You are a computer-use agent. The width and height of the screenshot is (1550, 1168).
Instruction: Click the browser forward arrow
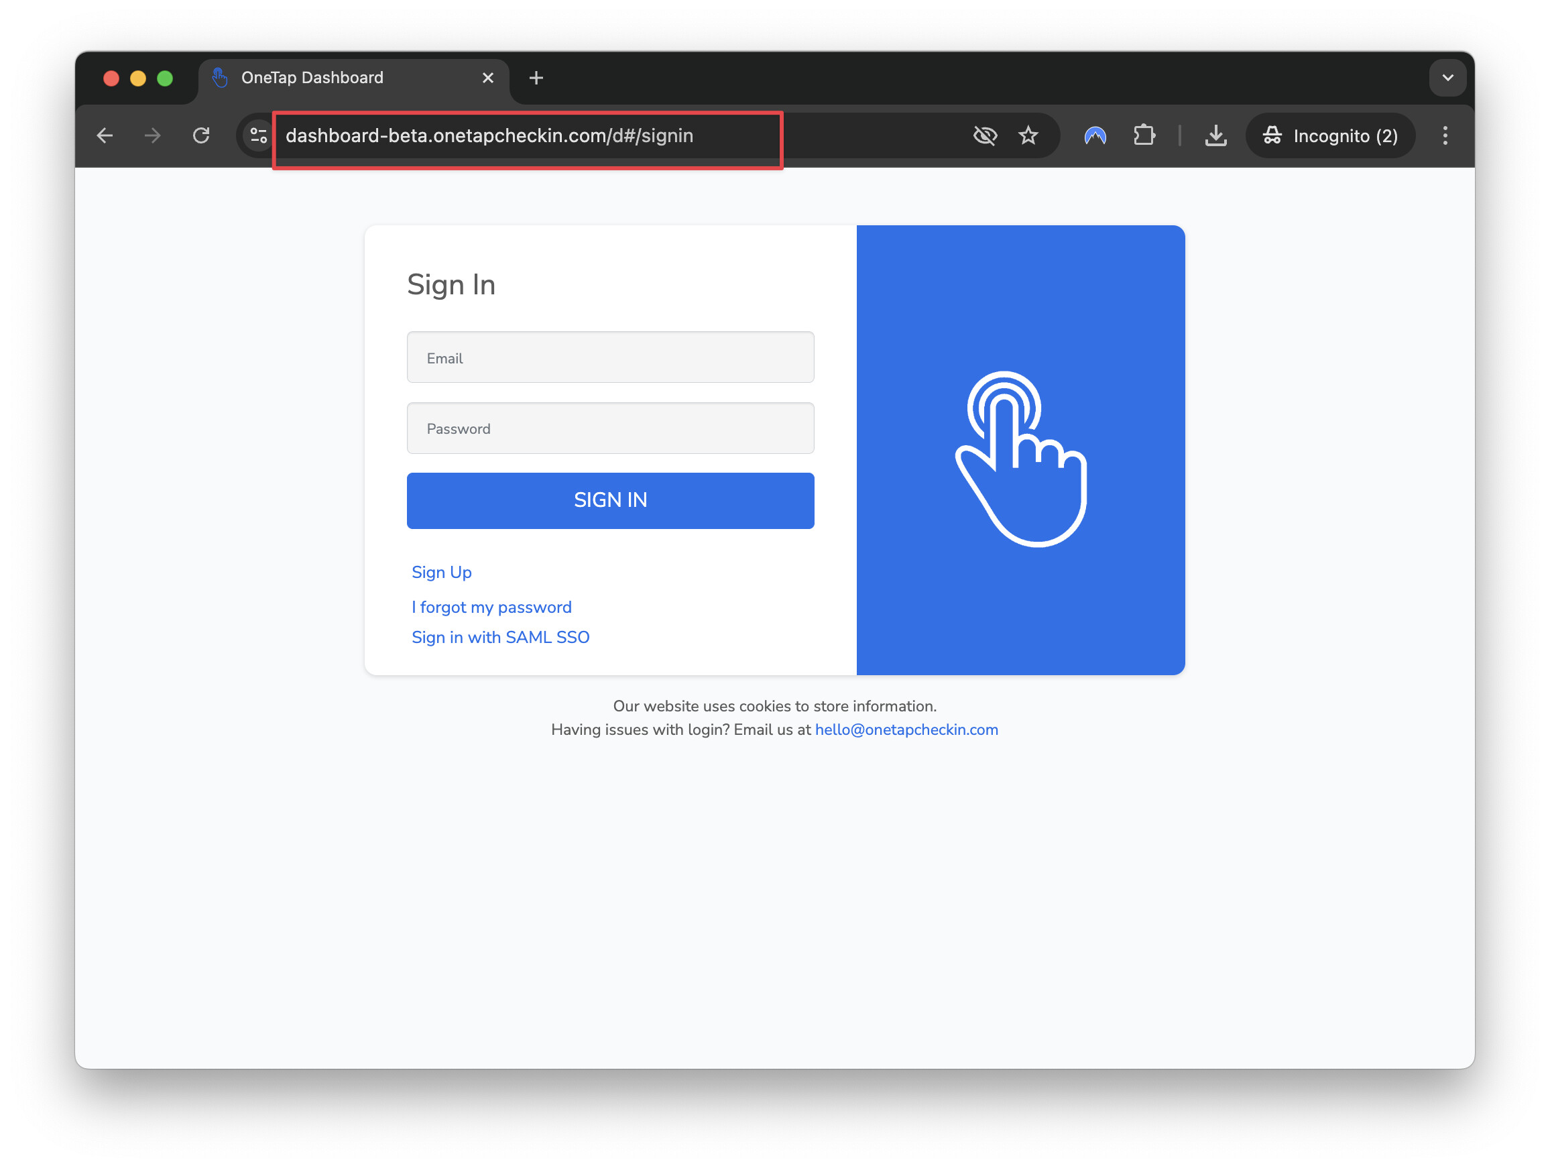pos(153,135)
